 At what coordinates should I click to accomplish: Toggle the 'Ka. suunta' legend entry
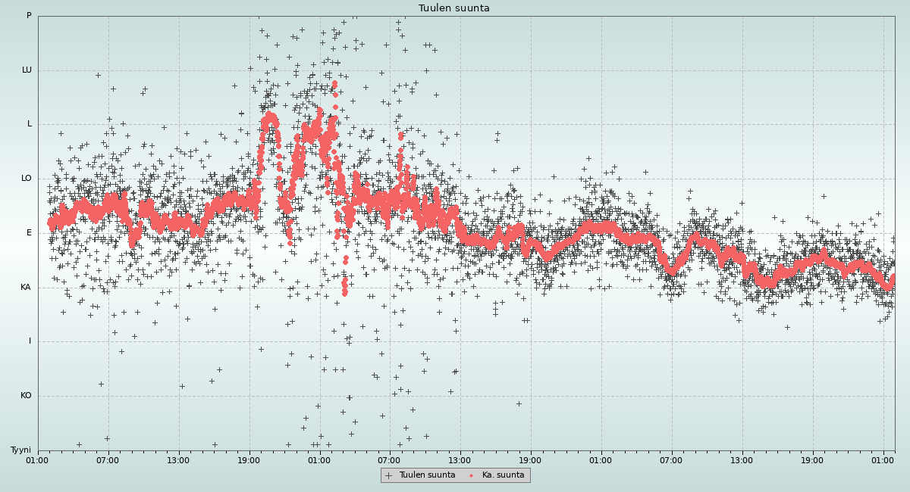[x=503, y=475]
